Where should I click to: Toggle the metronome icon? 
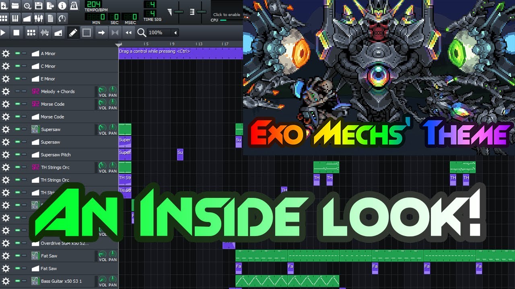pos(74,6)
